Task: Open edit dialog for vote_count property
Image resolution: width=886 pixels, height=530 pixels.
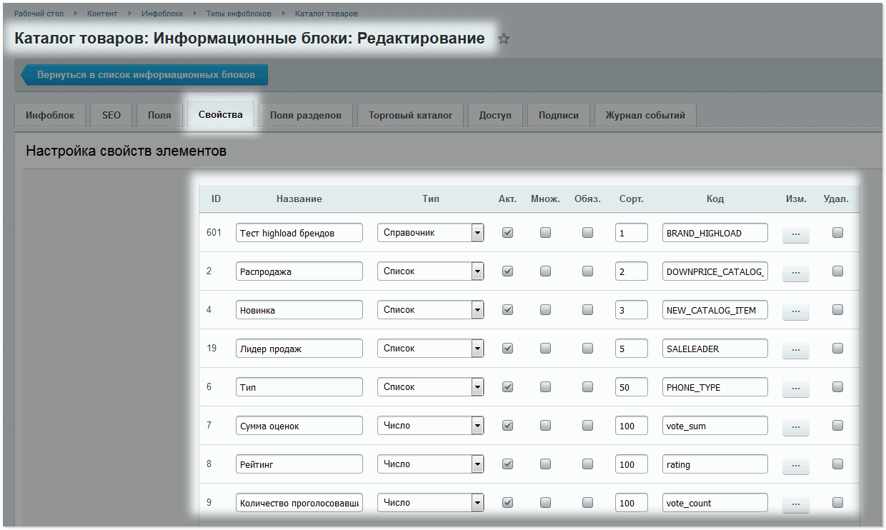Action: point(795,503)
